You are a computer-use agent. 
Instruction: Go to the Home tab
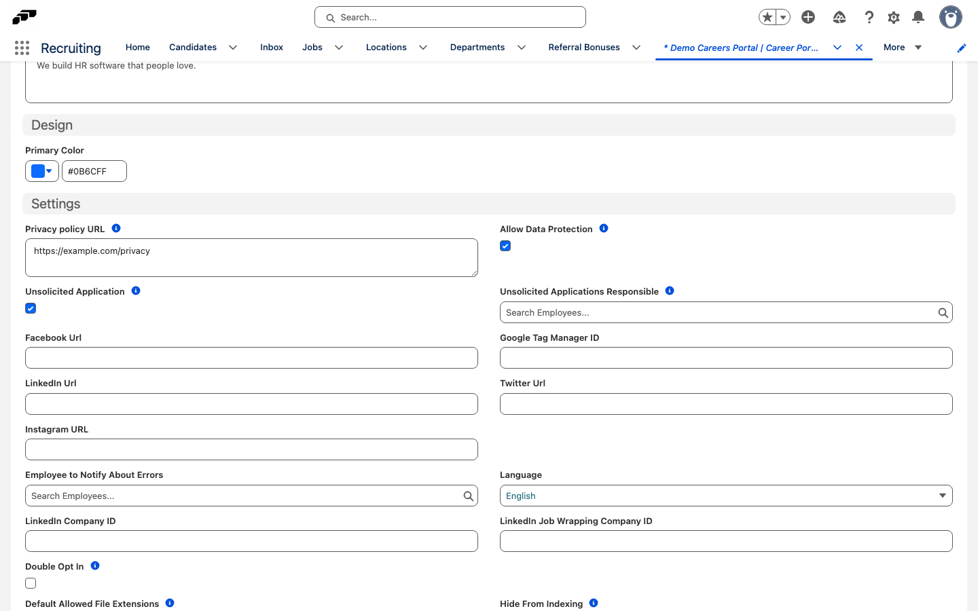(x=138, y=48)
